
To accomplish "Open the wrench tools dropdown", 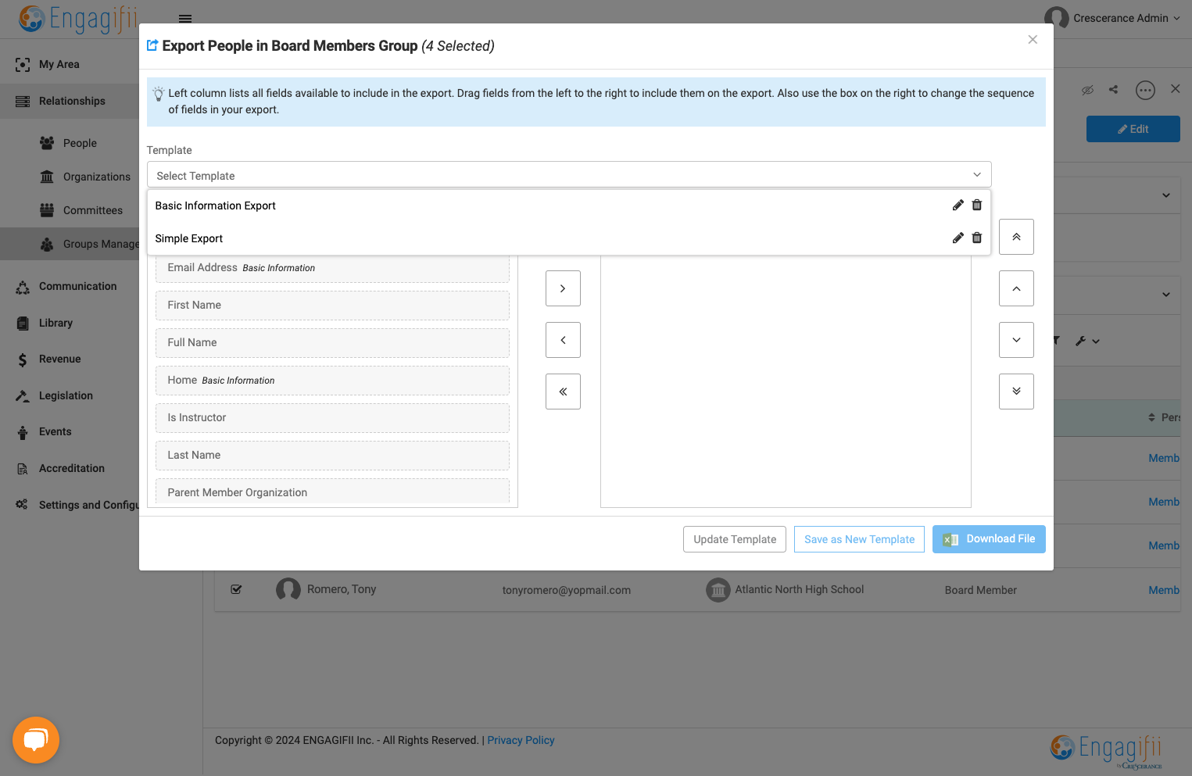I will (x=1087, y=341).
